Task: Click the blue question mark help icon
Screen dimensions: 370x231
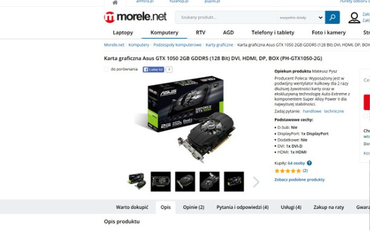Action: [309, 163]
